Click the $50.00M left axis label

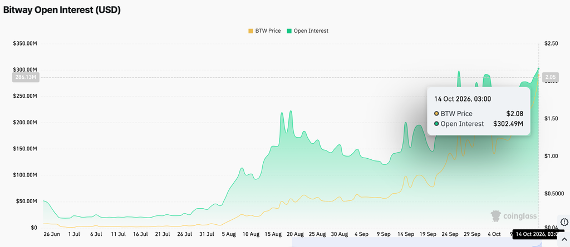pyautogui.click(x=27, y=201)
